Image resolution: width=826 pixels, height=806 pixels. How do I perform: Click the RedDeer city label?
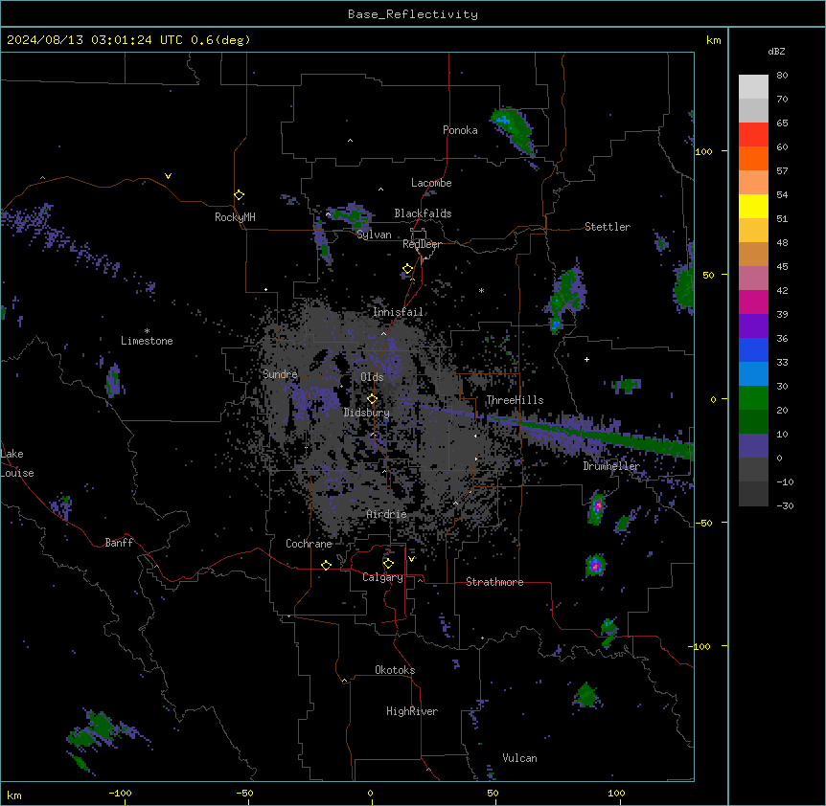tap(422, 244)
